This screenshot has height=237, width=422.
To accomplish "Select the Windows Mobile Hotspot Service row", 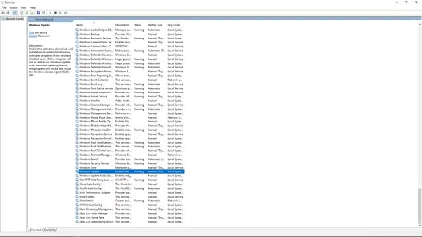I will [x=130, y=126].
